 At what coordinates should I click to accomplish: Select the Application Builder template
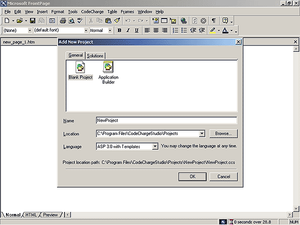point(108,72)
